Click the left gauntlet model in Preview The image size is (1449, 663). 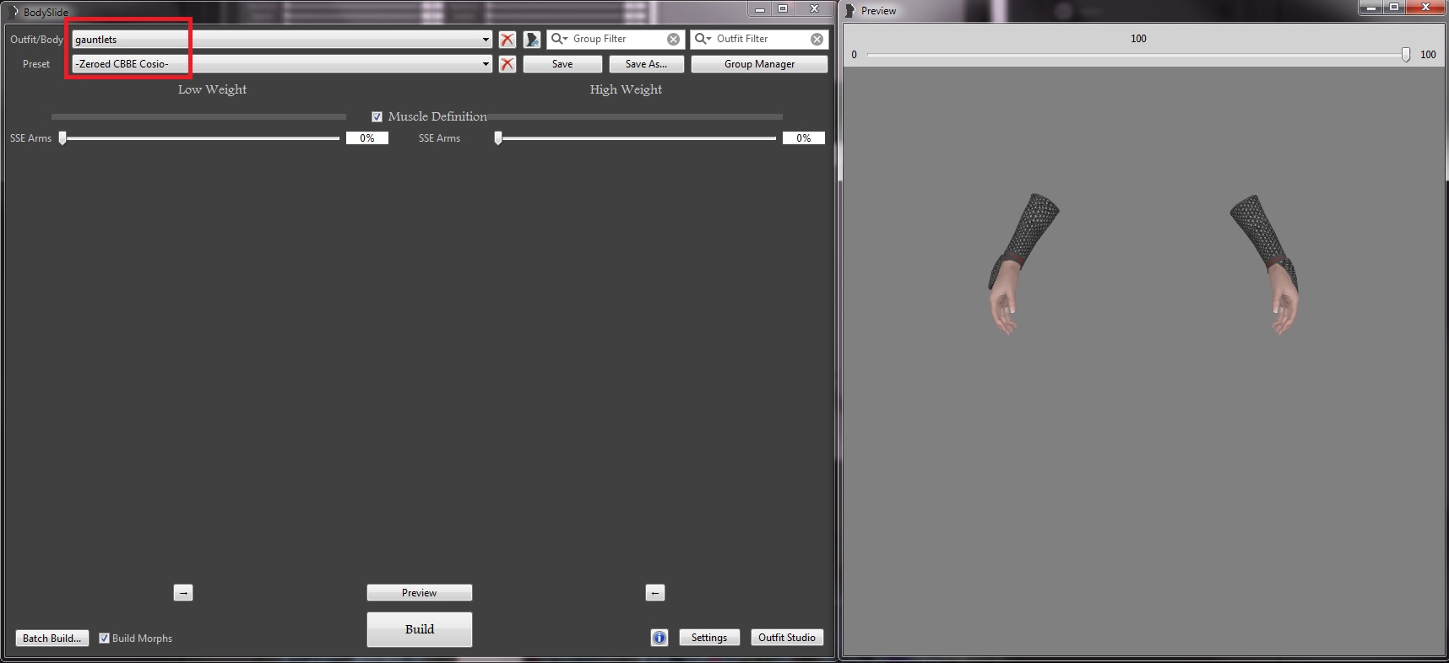click(1023, 263)
